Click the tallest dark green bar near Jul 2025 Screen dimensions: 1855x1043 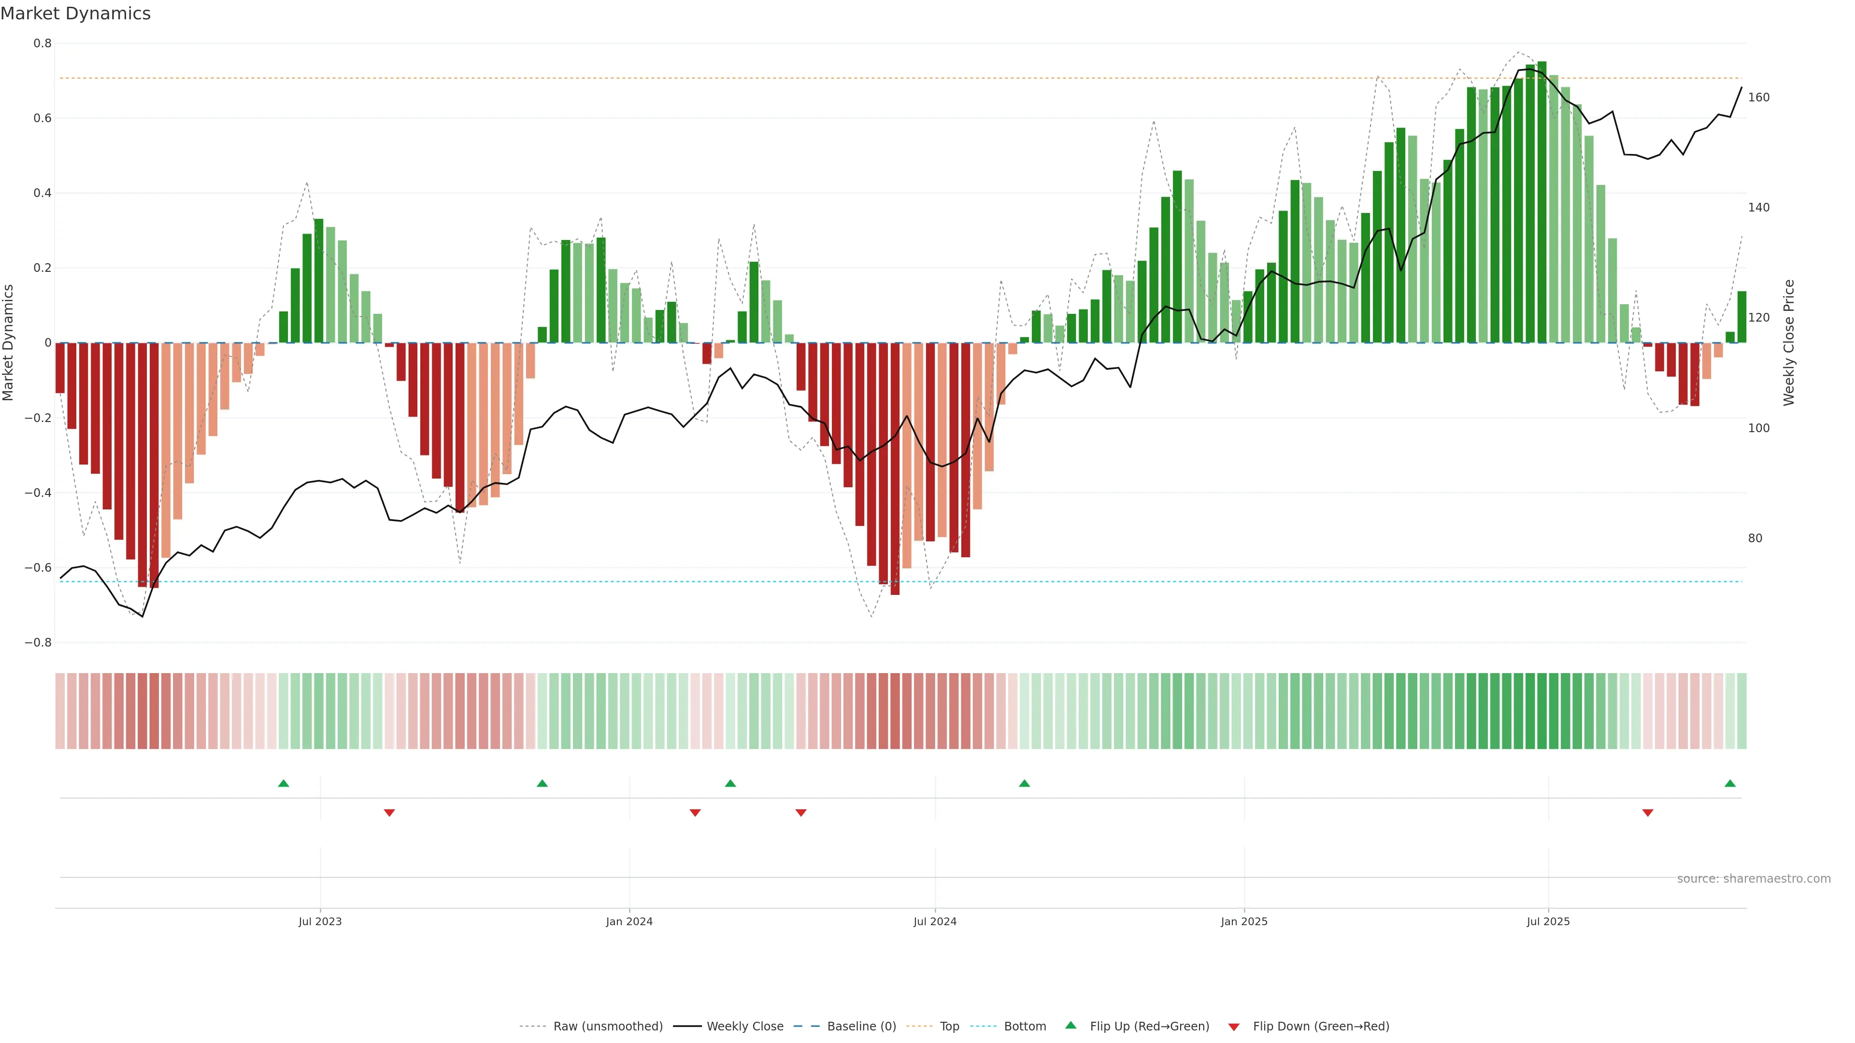tap(1542, 201)
